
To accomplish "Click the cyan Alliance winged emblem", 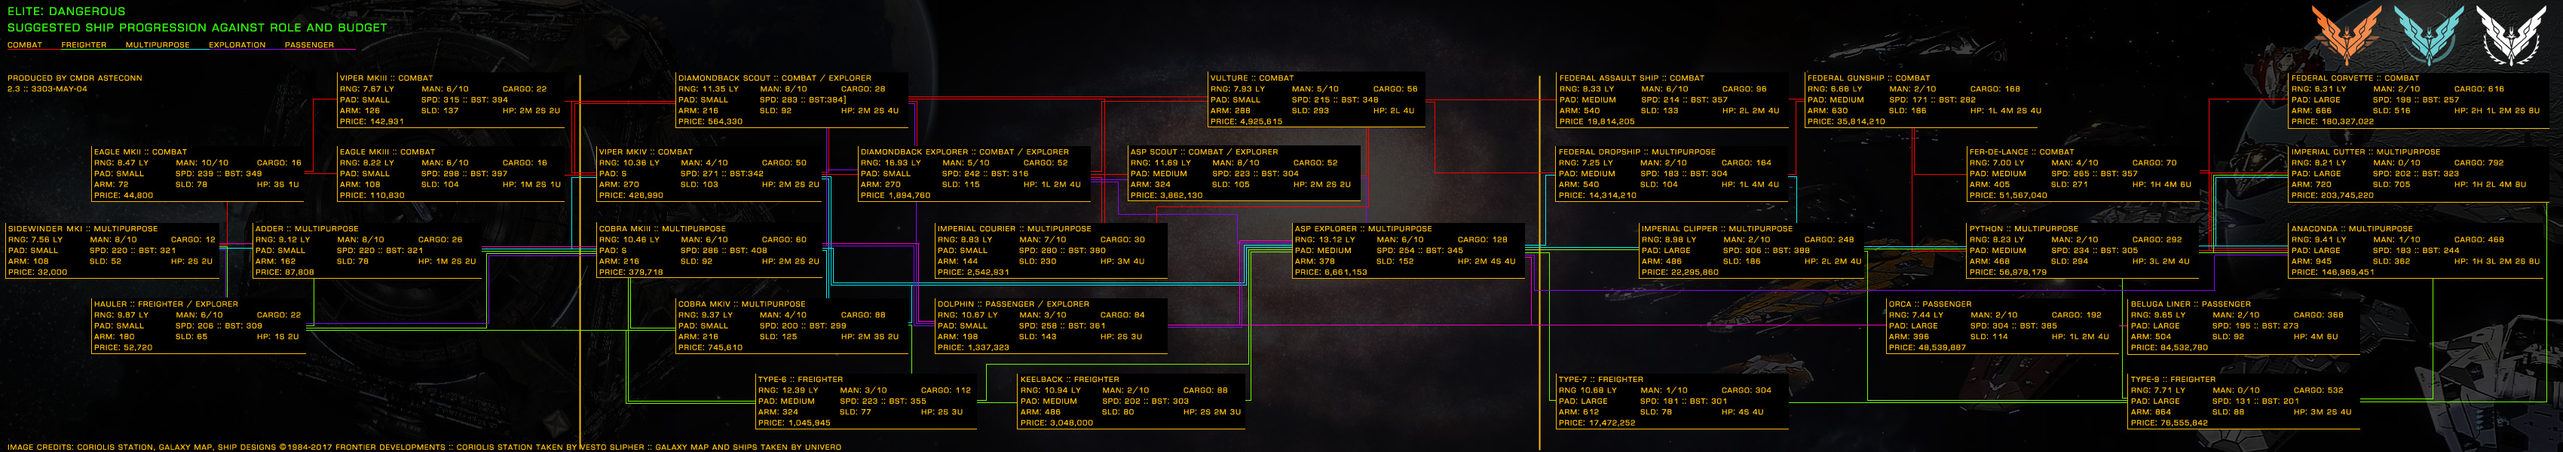I will click(2427, 34).
